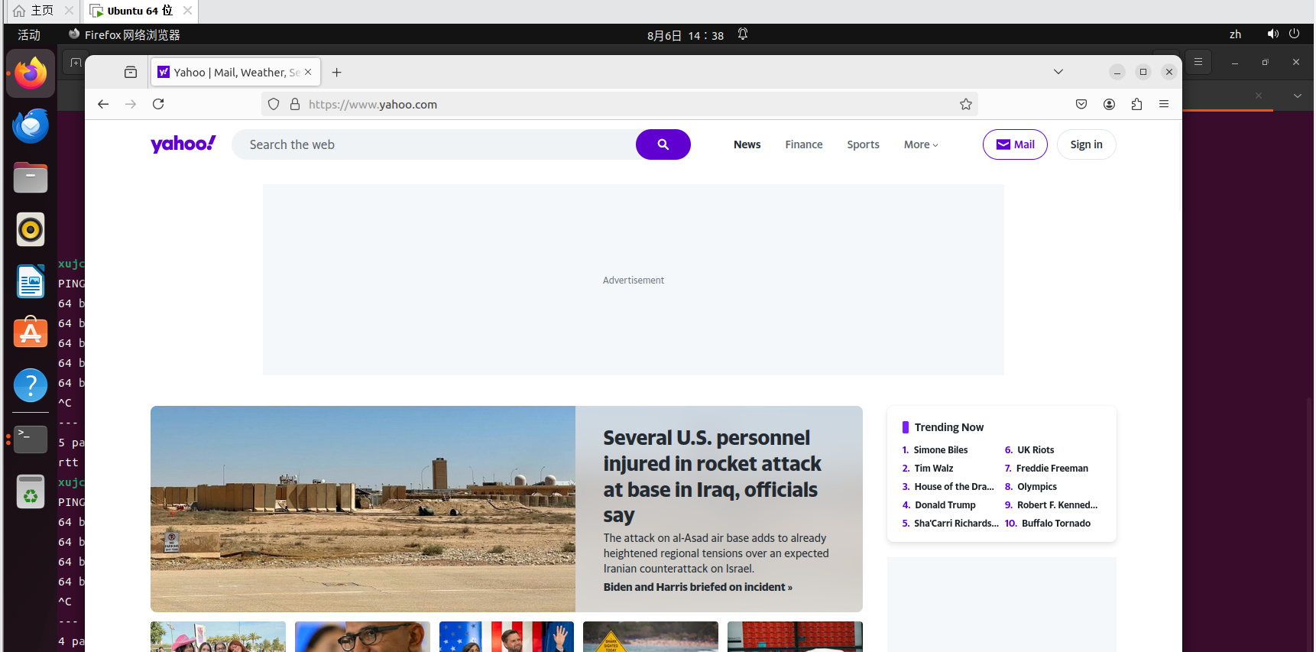Close the Yahoo tab
1316x652 pixels.
pos(308,72)
